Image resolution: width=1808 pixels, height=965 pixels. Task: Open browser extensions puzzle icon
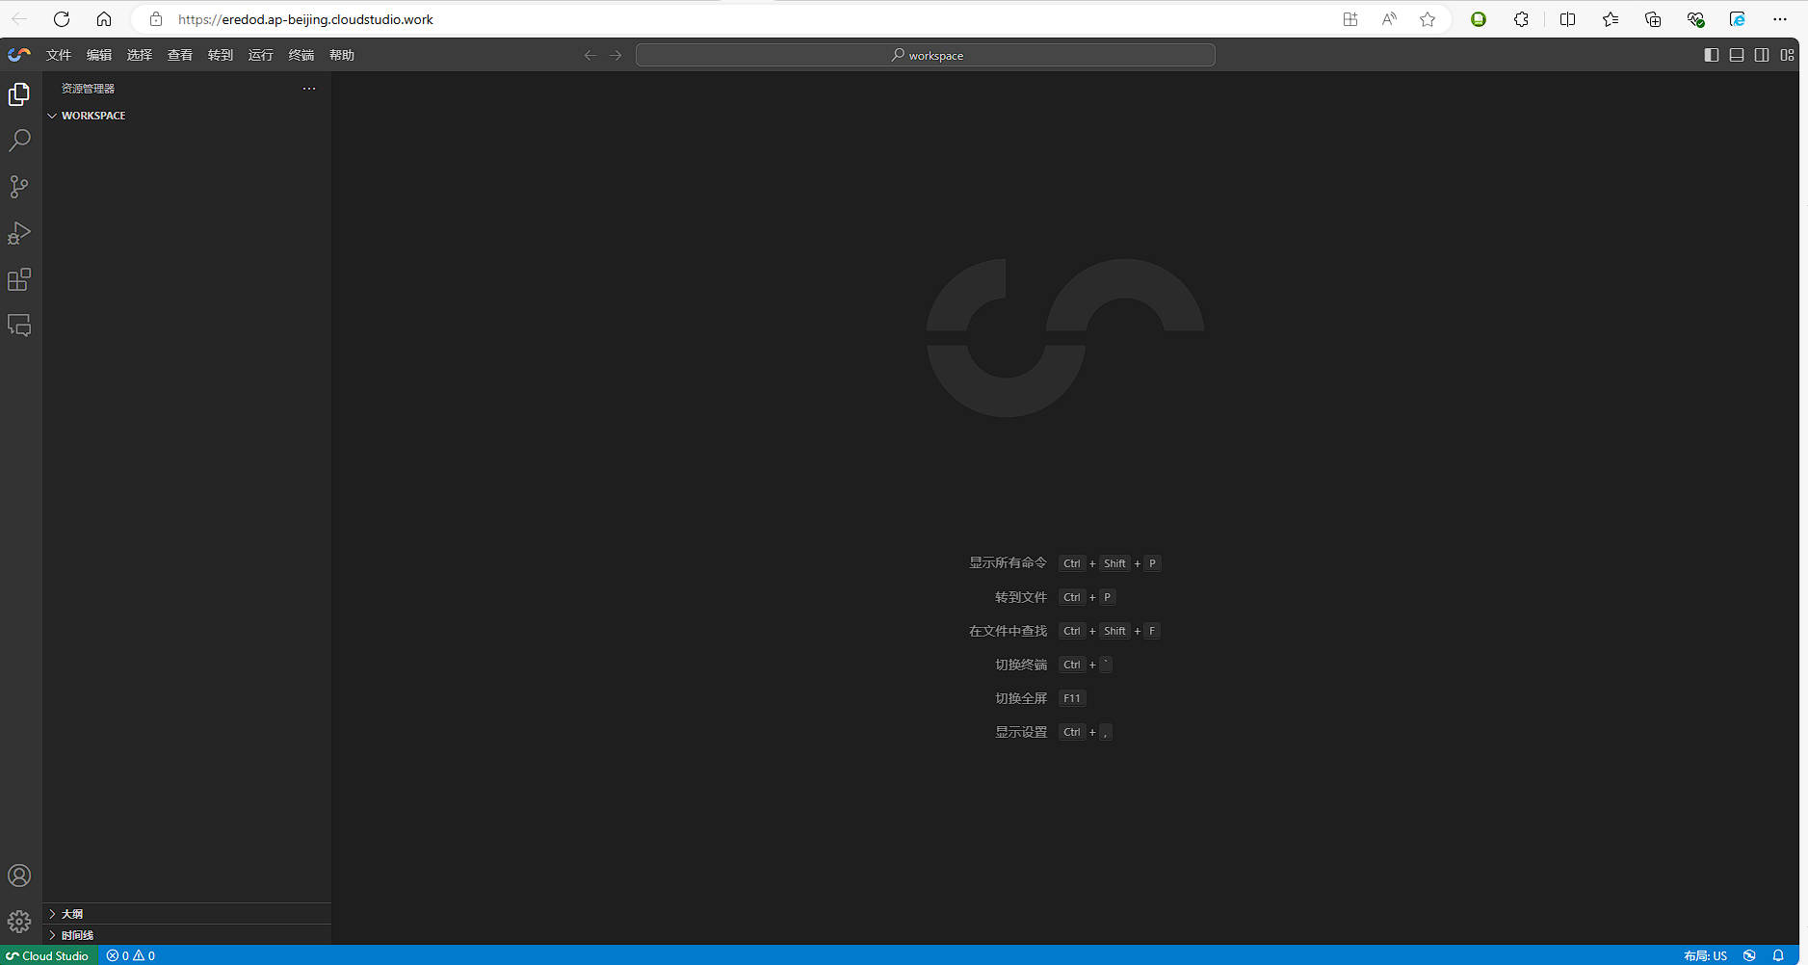coord(1521,19)
